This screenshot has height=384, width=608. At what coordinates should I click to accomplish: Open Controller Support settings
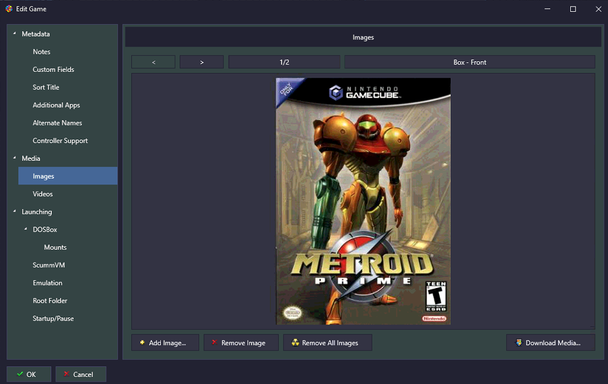pyautogui.click(x=60, y=141)
